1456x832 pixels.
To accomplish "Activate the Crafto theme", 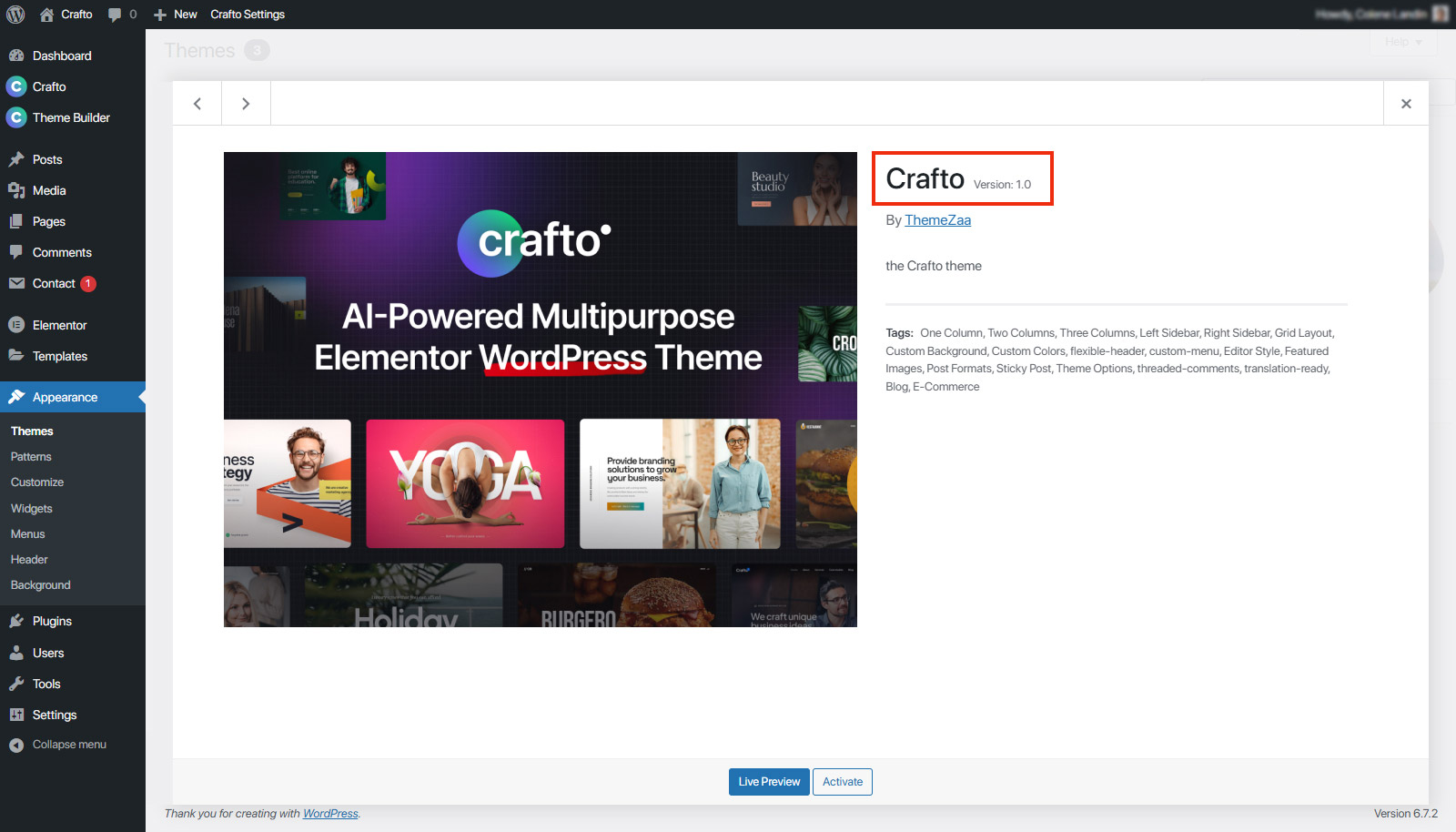I will coord(842,781).
